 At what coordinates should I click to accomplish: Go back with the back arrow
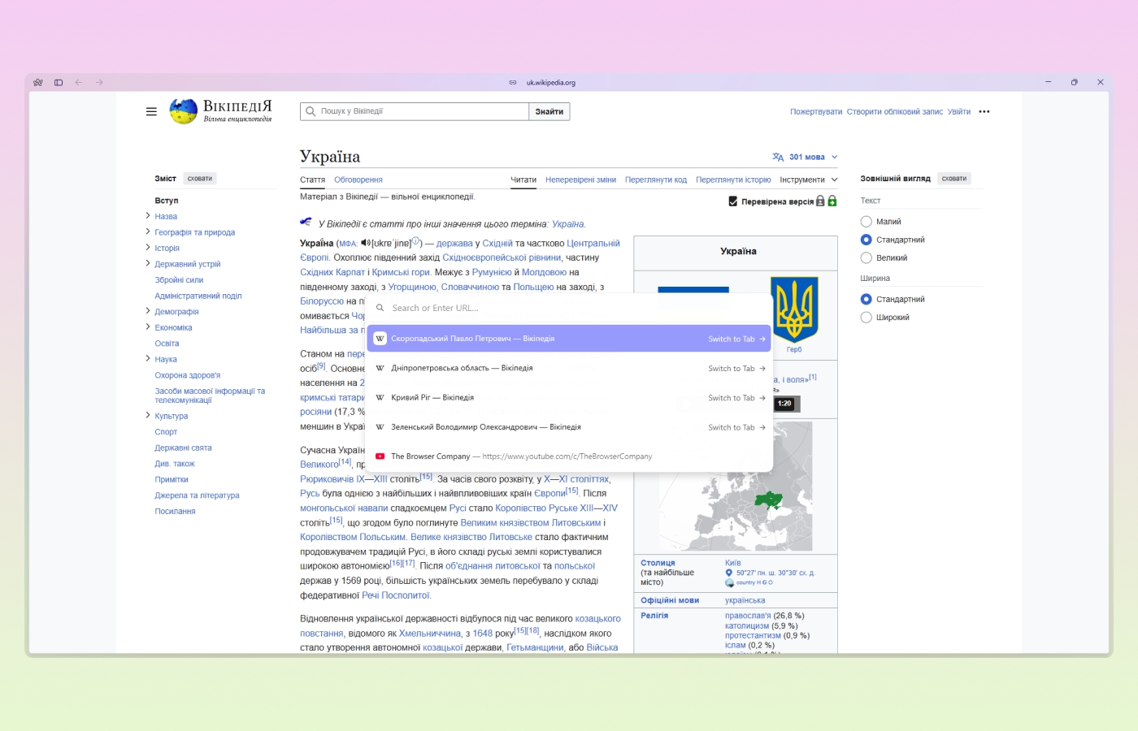(79, 82)
